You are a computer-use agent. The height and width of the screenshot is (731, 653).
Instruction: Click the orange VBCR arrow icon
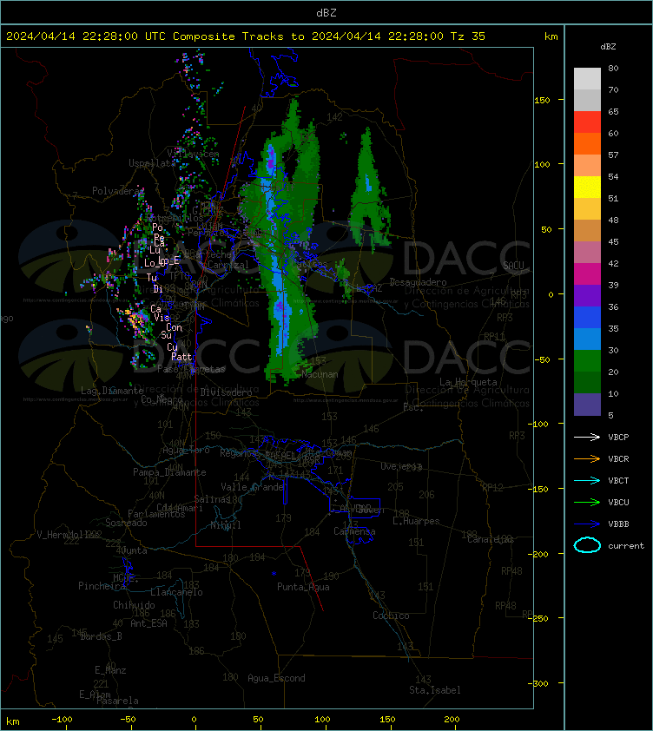pos(587,458)
